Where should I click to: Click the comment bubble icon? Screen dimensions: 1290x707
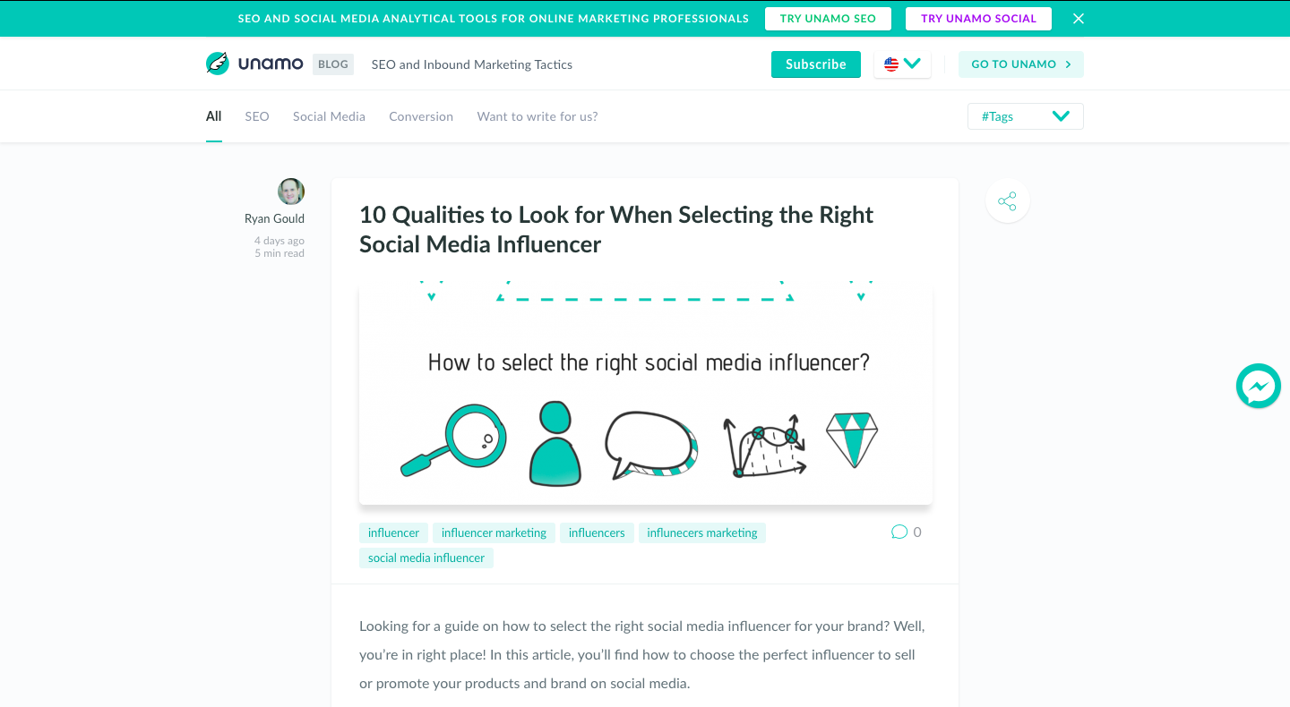coord(899,532)
